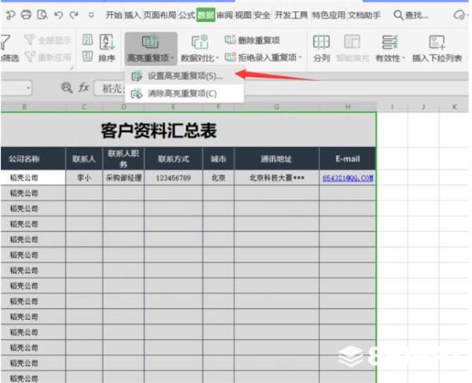Undo the last action
The width and height of the screenshot is (472, 383).
click(x=58, y=14)
